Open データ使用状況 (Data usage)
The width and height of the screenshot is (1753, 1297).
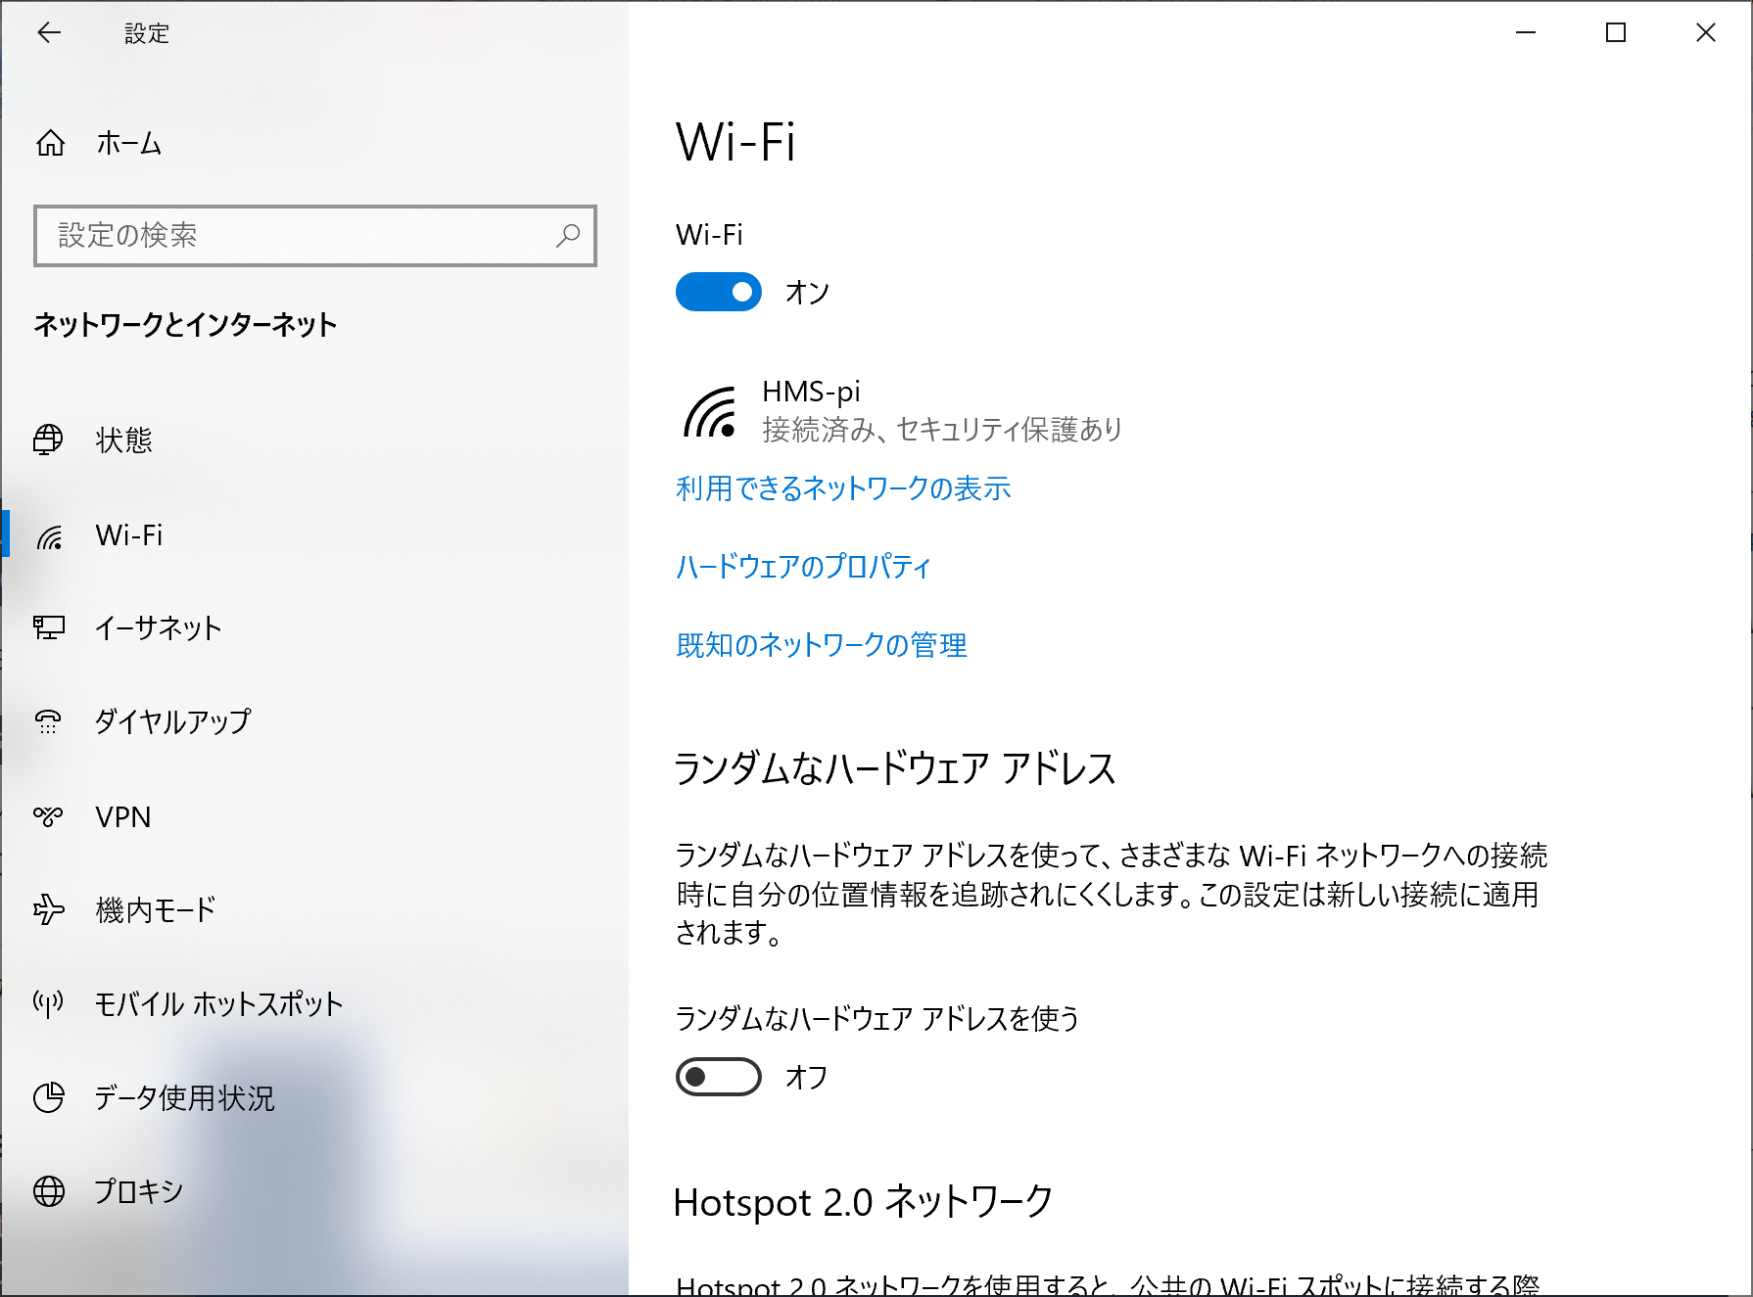click(x=183, y=1098)
